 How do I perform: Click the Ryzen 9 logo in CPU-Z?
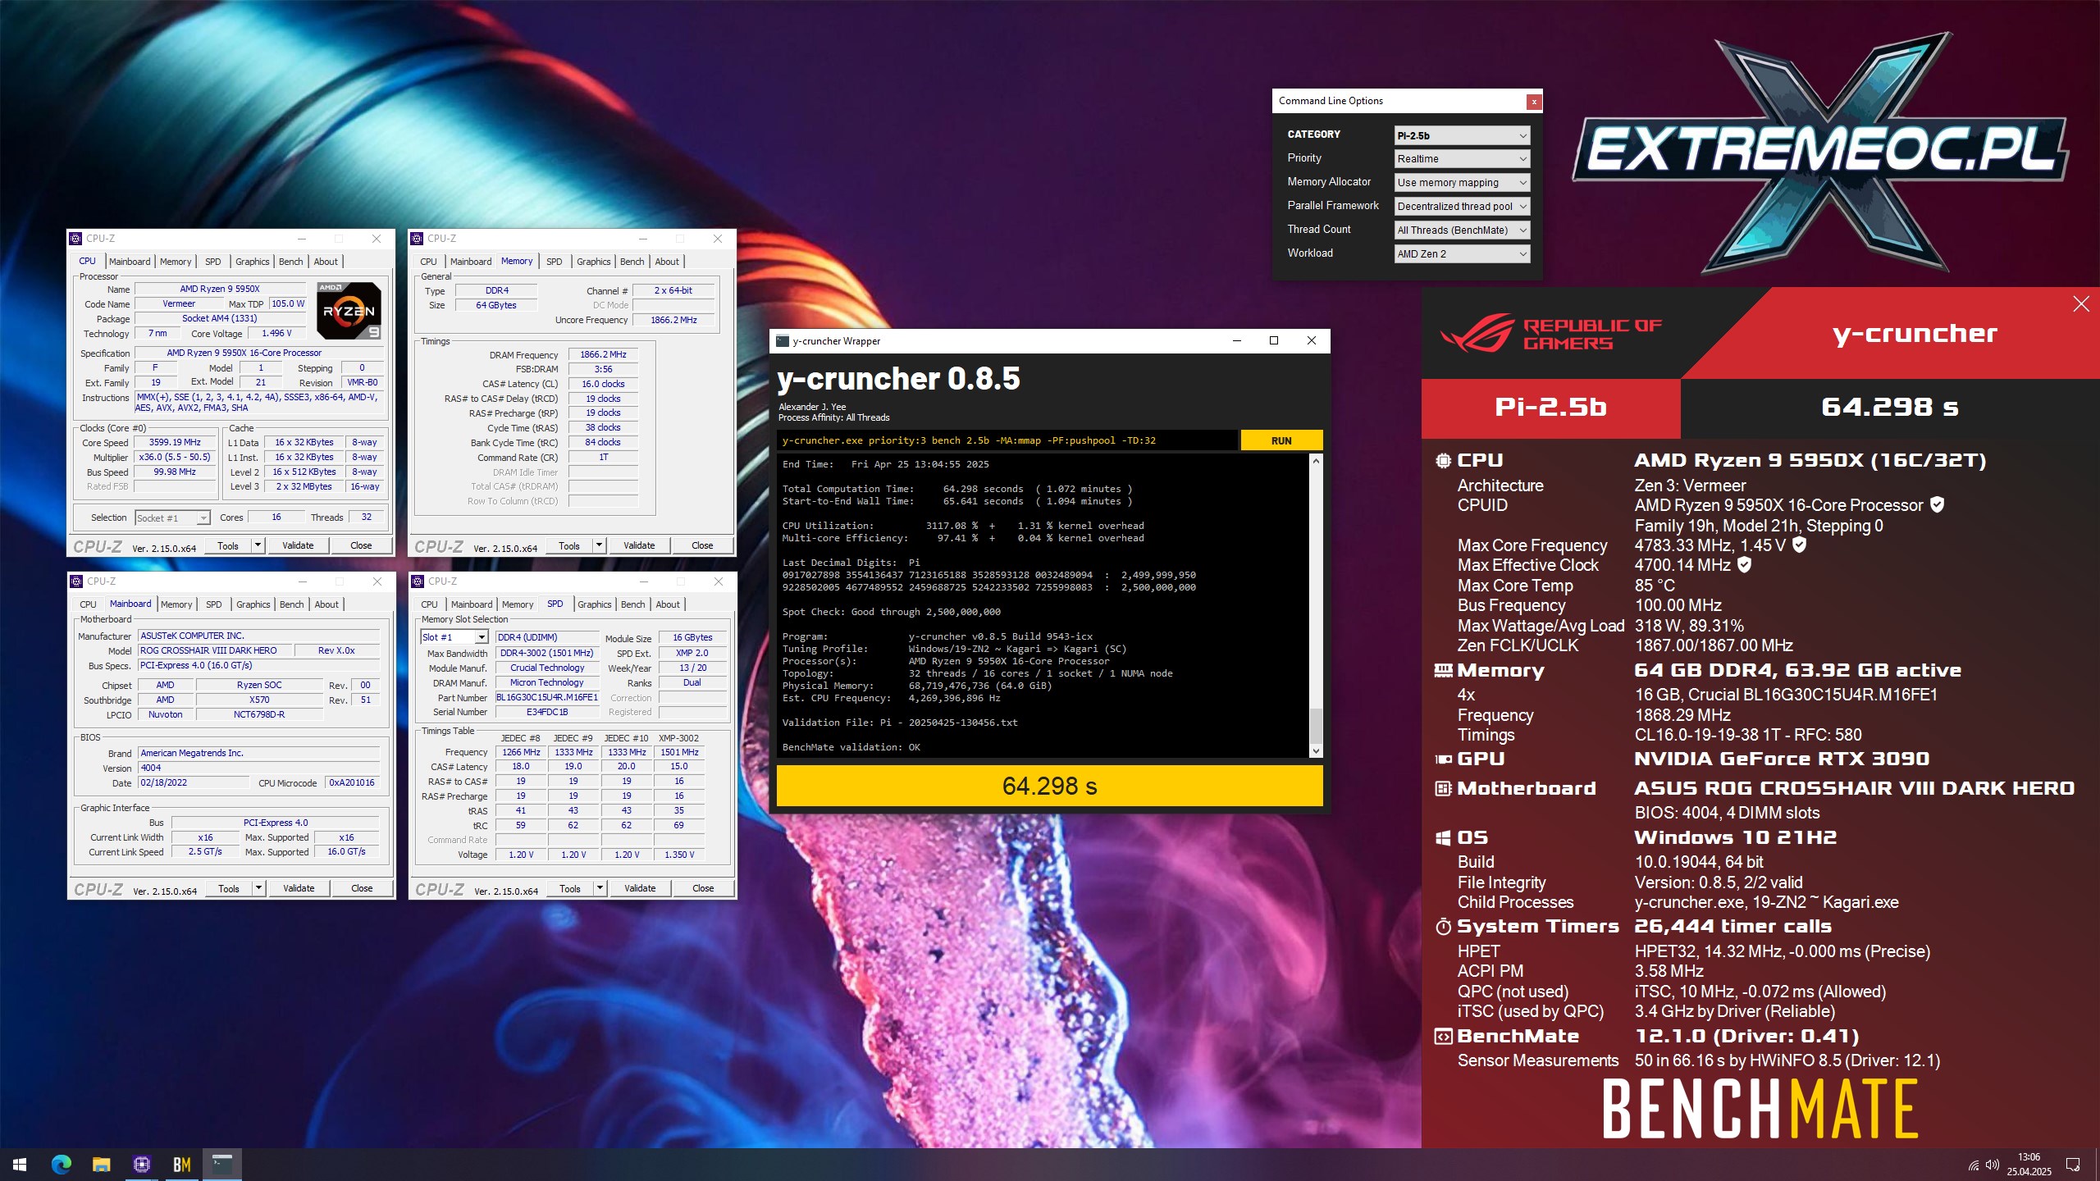point(349,310)
